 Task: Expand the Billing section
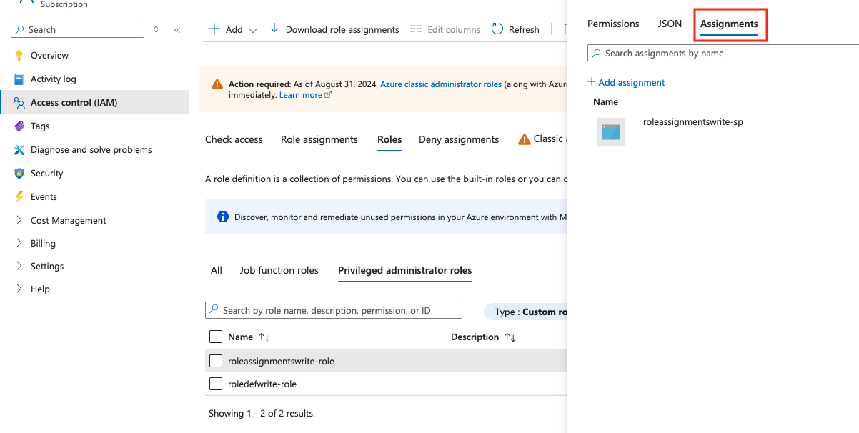19,244
